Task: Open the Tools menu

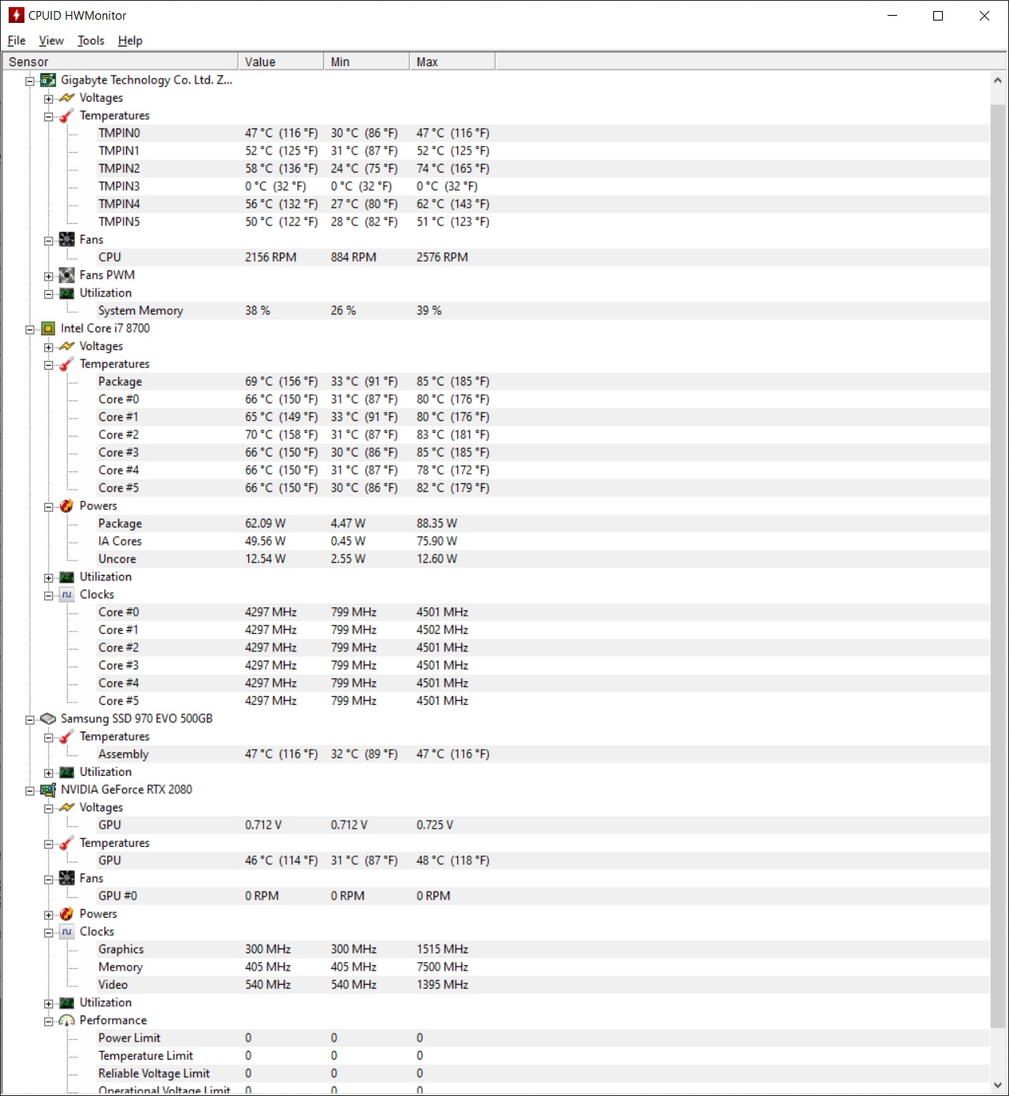Action: click(x=91, y=40)
